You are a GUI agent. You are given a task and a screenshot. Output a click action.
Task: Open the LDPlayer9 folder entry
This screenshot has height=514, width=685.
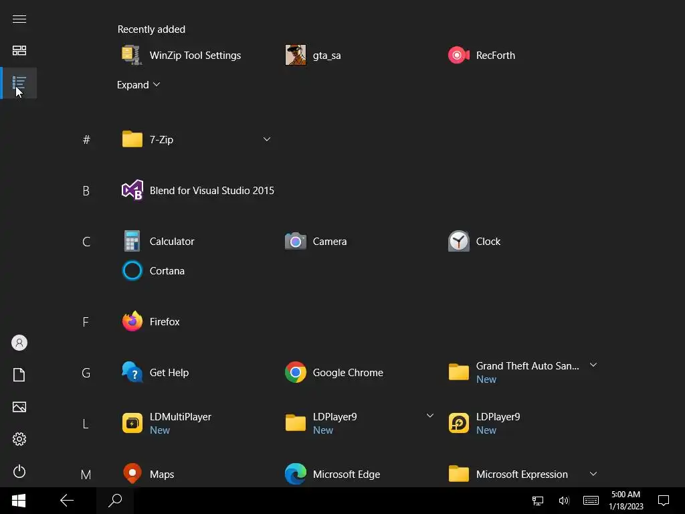(x=321, y=424)
